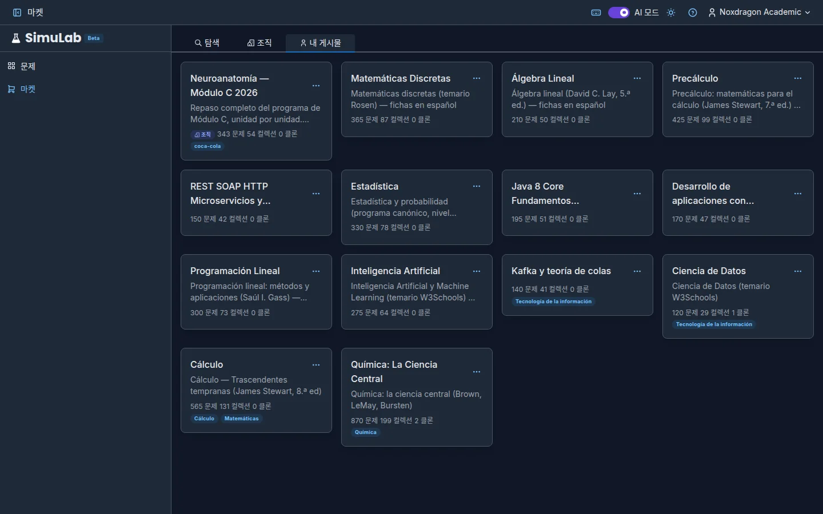
Task: Open options menu for Desarrollo de aplicaciones
Action: 798,194
